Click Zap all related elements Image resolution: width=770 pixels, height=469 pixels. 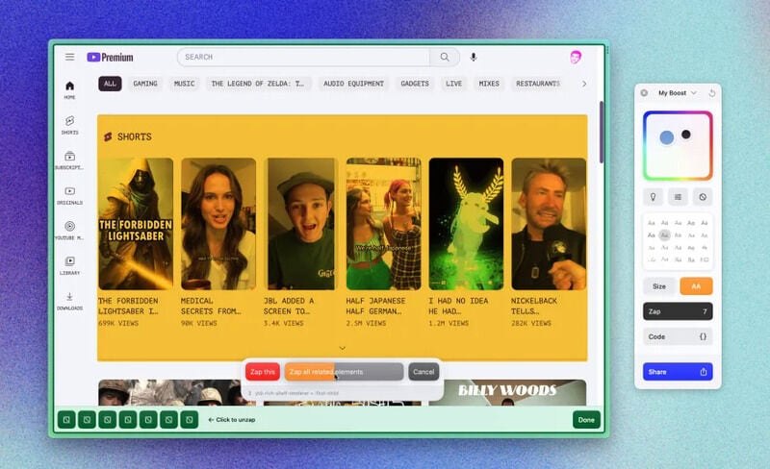tap(344, 372)
